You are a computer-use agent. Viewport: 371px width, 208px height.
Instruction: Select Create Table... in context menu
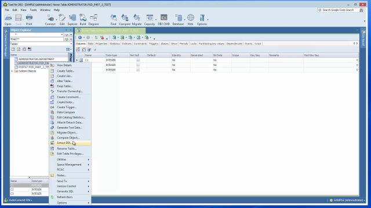70,71
